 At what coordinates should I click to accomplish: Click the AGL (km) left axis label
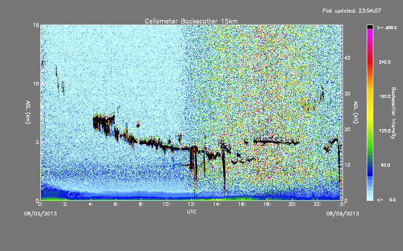(28, 112)
